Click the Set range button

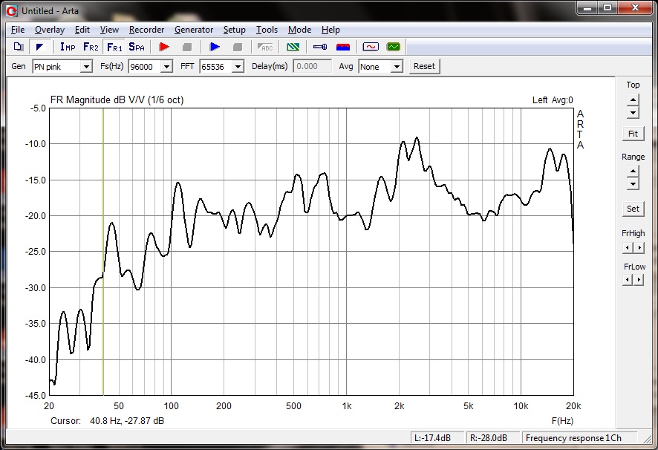633,209
